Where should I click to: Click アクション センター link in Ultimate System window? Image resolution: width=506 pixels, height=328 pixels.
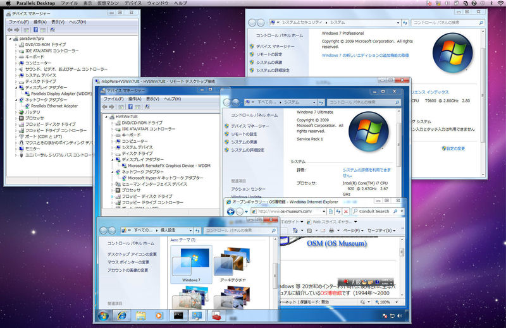[x=248, y=189]
